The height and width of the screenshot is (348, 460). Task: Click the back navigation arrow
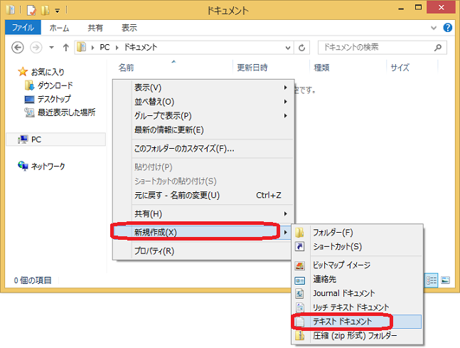coord(18,47)
